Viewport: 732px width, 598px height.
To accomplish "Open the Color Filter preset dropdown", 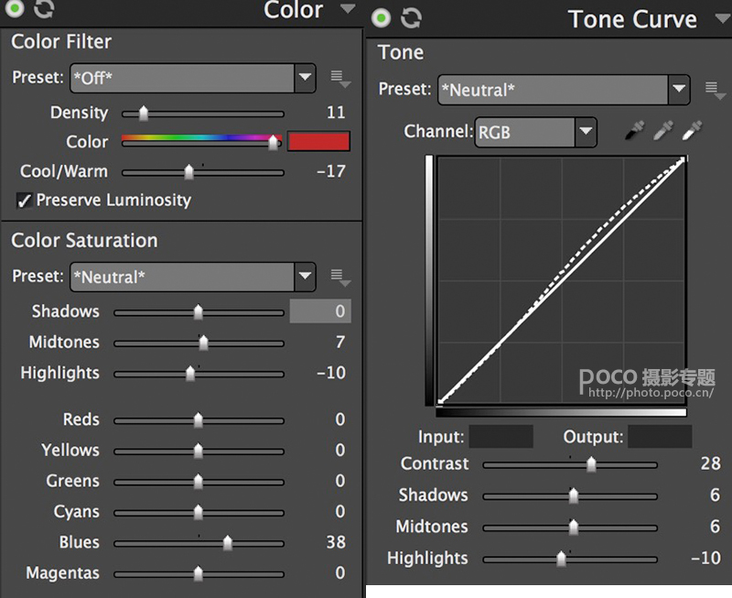I will point(193,78).
